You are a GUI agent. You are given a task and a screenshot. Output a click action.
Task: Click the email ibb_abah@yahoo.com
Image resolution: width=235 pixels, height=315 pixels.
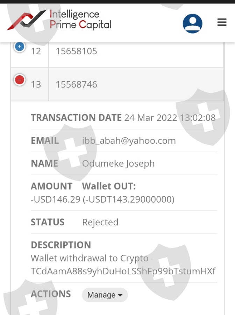point(129,141)
